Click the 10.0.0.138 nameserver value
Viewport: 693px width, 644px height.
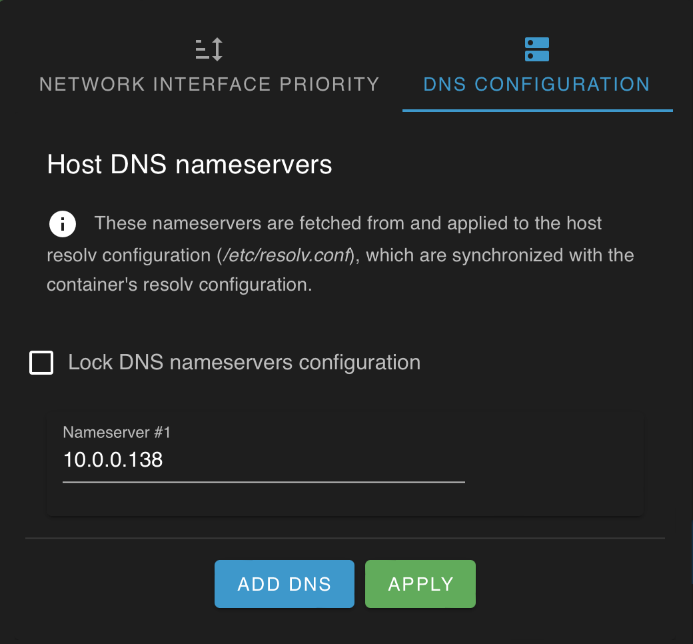click(x=111, y=460)
